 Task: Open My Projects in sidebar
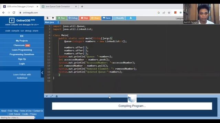22,41
